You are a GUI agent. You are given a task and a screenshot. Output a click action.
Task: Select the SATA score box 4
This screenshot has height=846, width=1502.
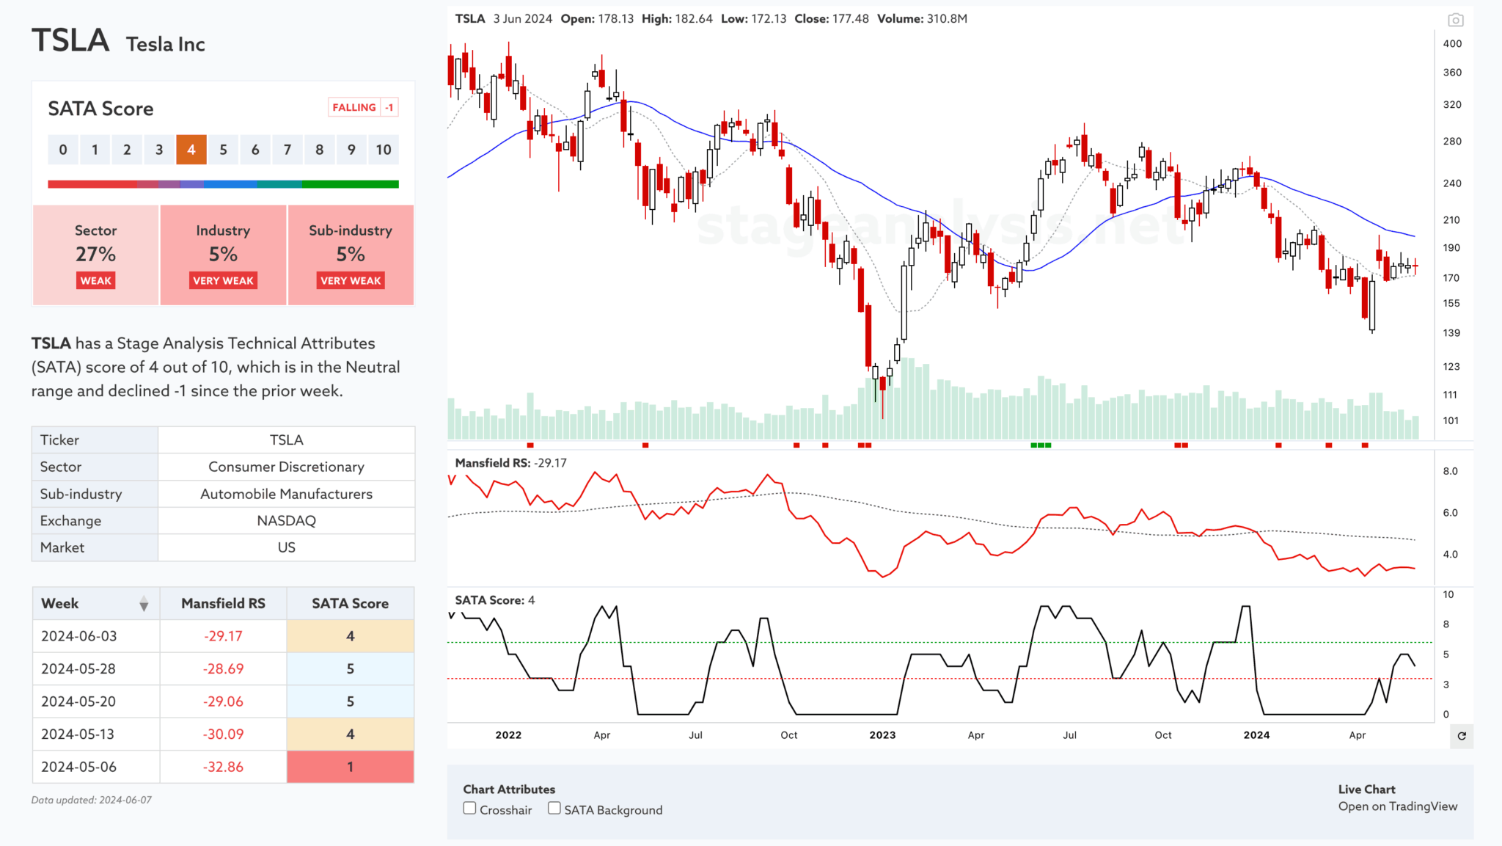[x=191, y=150]
